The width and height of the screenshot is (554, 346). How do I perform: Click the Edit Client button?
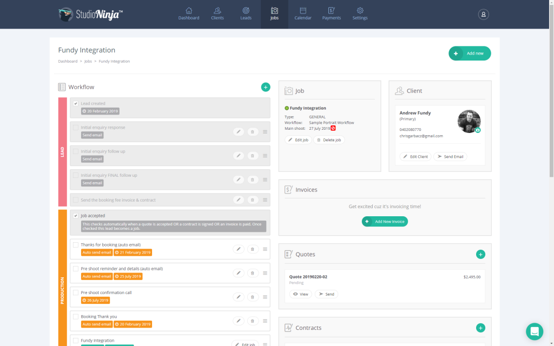pyautogui.click(x=415, y=156)
